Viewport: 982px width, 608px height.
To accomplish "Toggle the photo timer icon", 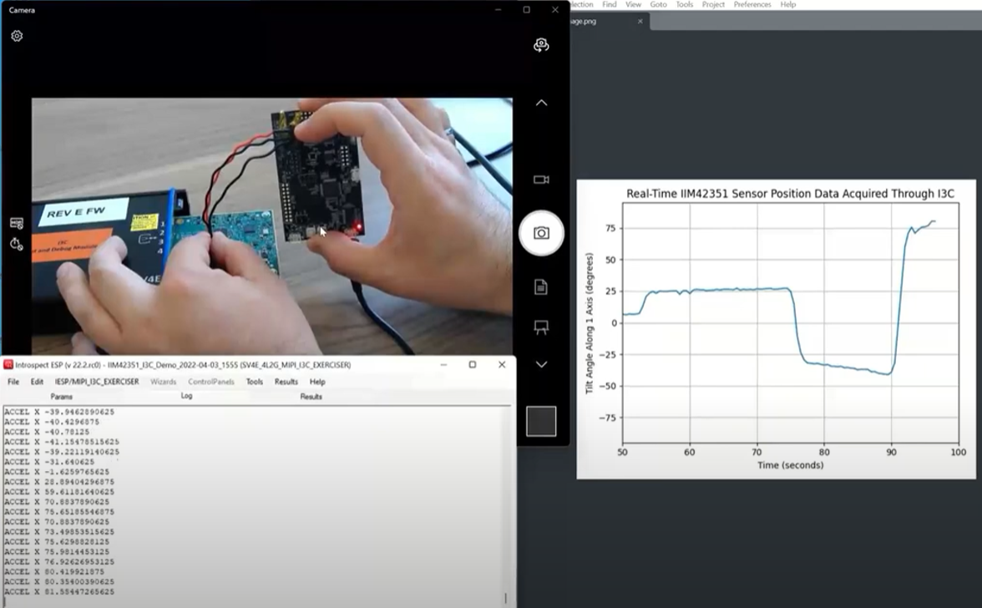I will point(16,244).
